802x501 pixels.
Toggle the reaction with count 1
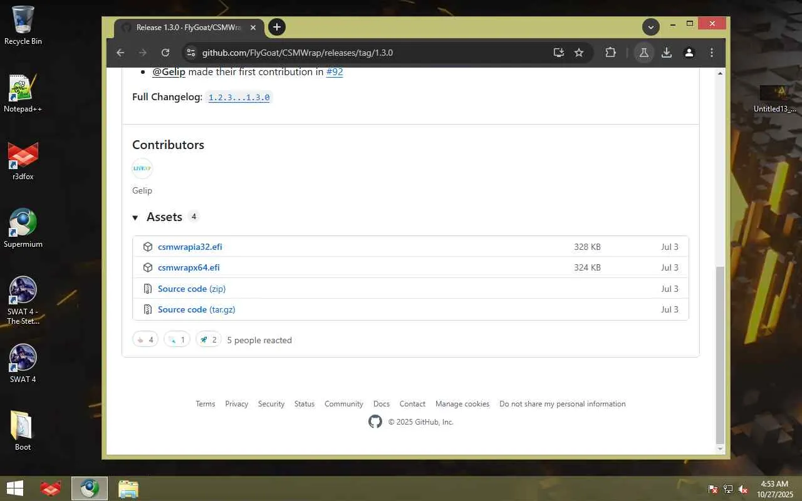(177, 339)
